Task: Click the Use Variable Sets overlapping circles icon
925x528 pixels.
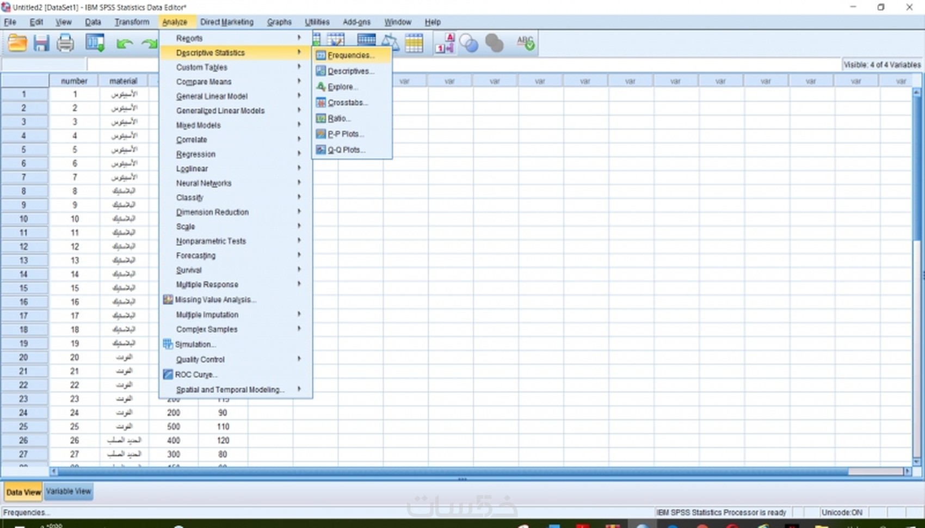Action: pos(468,44)
